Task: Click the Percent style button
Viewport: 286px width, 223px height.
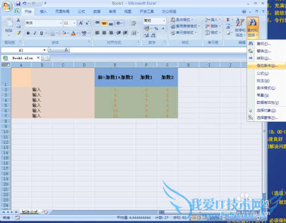Action: [x=156, y=29]
